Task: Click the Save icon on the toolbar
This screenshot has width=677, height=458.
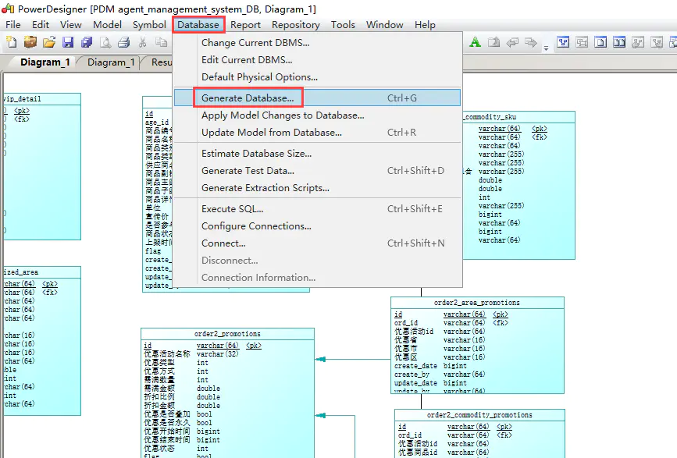Action: coord(67,43)
